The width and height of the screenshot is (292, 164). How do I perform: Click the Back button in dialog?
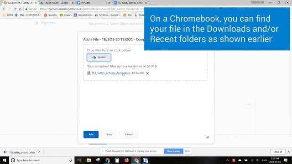point(109,134)
